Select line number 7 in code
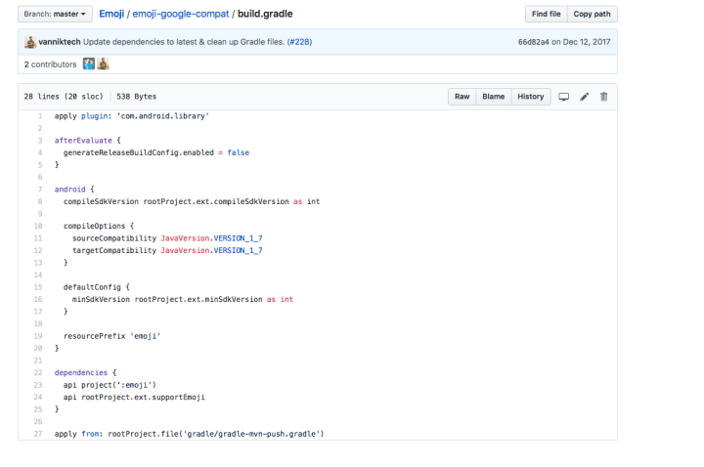 [38, 189]
